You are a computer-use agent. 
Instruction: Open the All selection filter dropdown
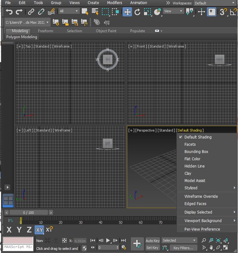pyautogui.click(x=69, y=11)
